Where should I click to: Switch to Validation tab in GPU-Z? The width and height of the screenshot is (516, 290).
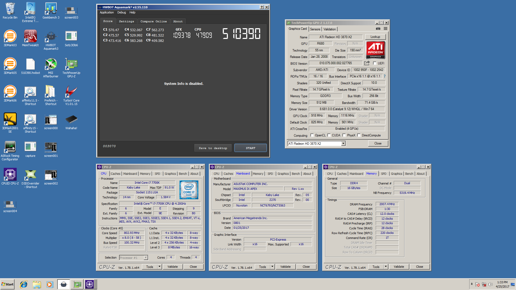click(329, 29)
